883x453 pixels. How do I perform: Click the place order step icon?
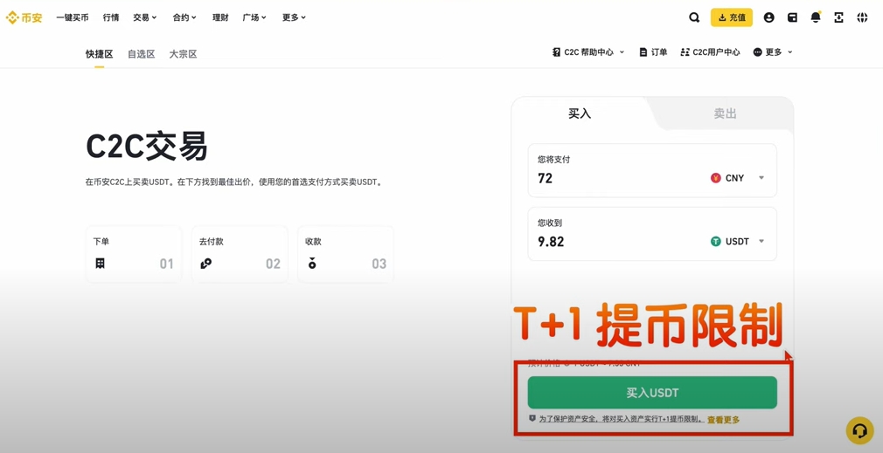(x=100, y=263)
